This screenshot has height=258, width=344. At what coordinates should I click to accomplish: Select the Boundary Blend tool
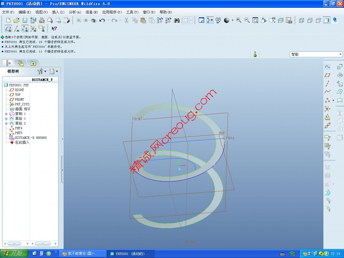click(x=340, y=92)
